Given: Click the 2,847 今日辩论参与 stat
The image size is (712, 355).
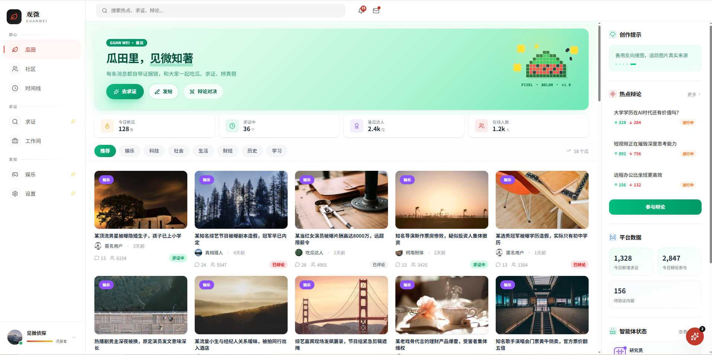Looking at the screenshot, I should [680, 262].
